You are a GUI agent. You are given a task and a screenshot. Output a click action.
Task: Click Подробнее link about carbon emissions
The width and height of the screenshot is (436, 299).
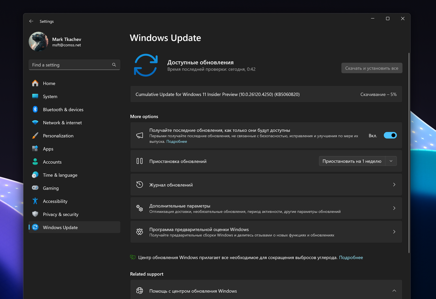[x=351, y=257]
